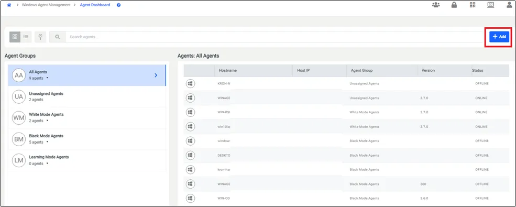The image size is (516, 207).
Task: Click the AA avatar circle
Action: click(19, 75)
